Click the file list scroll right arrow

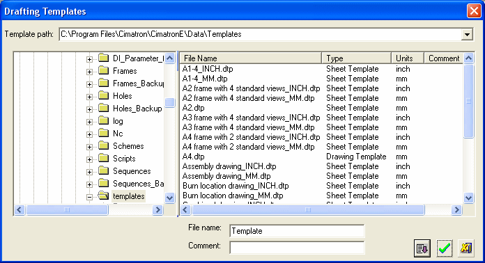pos(456,210)
